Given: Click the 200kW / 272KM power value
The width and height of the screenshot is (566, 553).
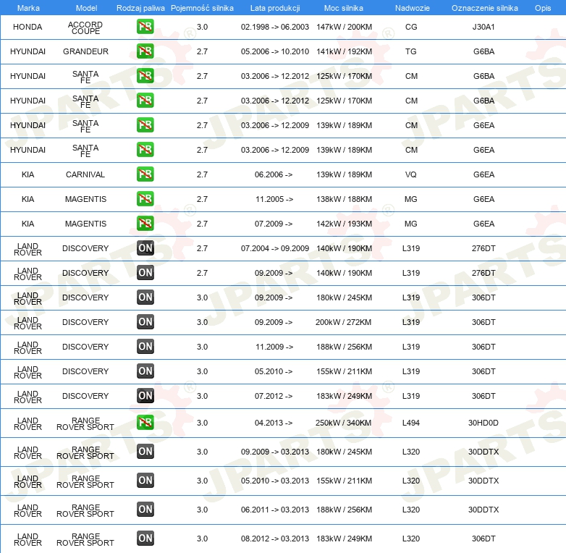Looking at the screenshot, I should 343,322.
